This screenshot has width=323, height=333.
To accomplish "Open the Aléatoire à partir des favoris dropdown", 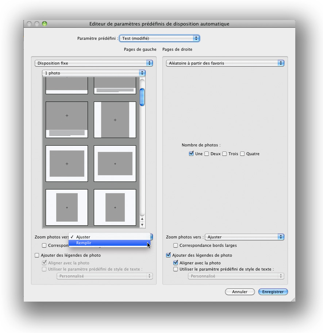I will [225, 63].
